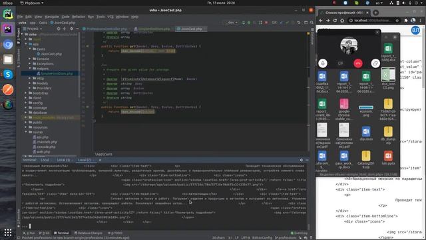The image size is (426, 240).
Task: Toggle camera in the call window
Action: 340,63
